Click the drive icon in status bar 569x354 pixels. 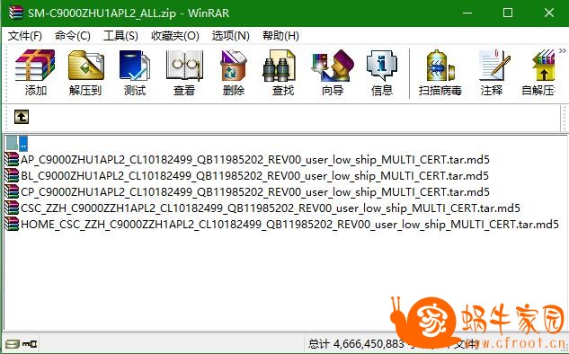[12, 343]
